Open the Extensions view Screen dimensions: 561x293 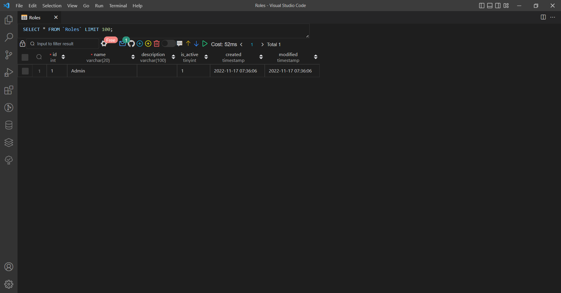pyautogui.click(x=9, y=90)
